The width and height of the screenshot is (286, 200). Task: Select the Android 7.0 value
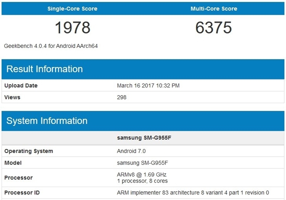point(131,151)
